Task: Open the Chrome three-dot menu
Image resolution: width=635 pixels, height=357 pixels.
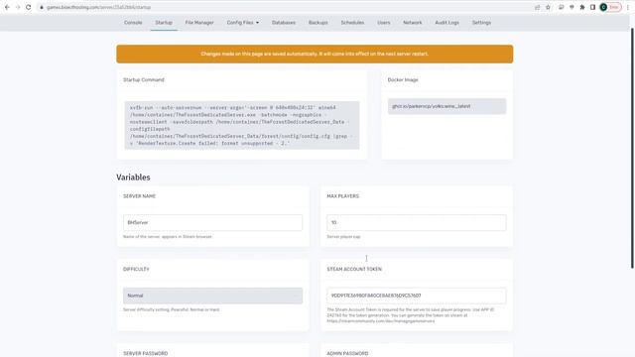Action: click(628, 7)
